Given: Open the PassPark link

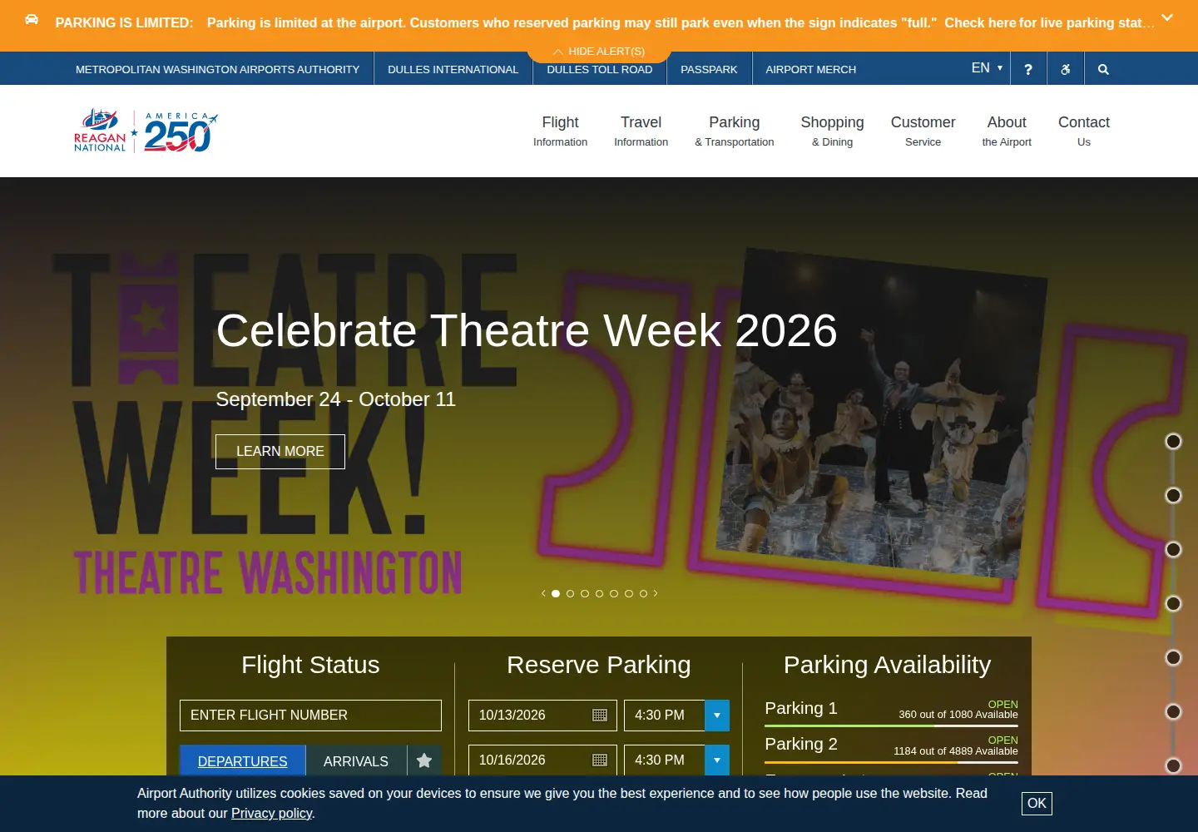Looking at the screenshot, I should pos(709,70).
